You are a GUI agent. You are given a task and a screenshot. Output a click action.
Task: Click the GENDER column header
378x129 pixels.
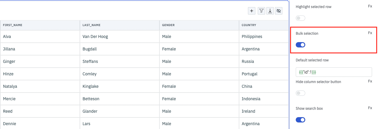168,25
